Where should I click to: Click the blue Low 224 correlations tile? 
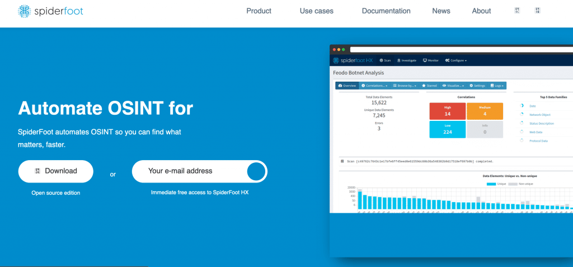click(x=447, y=129)
